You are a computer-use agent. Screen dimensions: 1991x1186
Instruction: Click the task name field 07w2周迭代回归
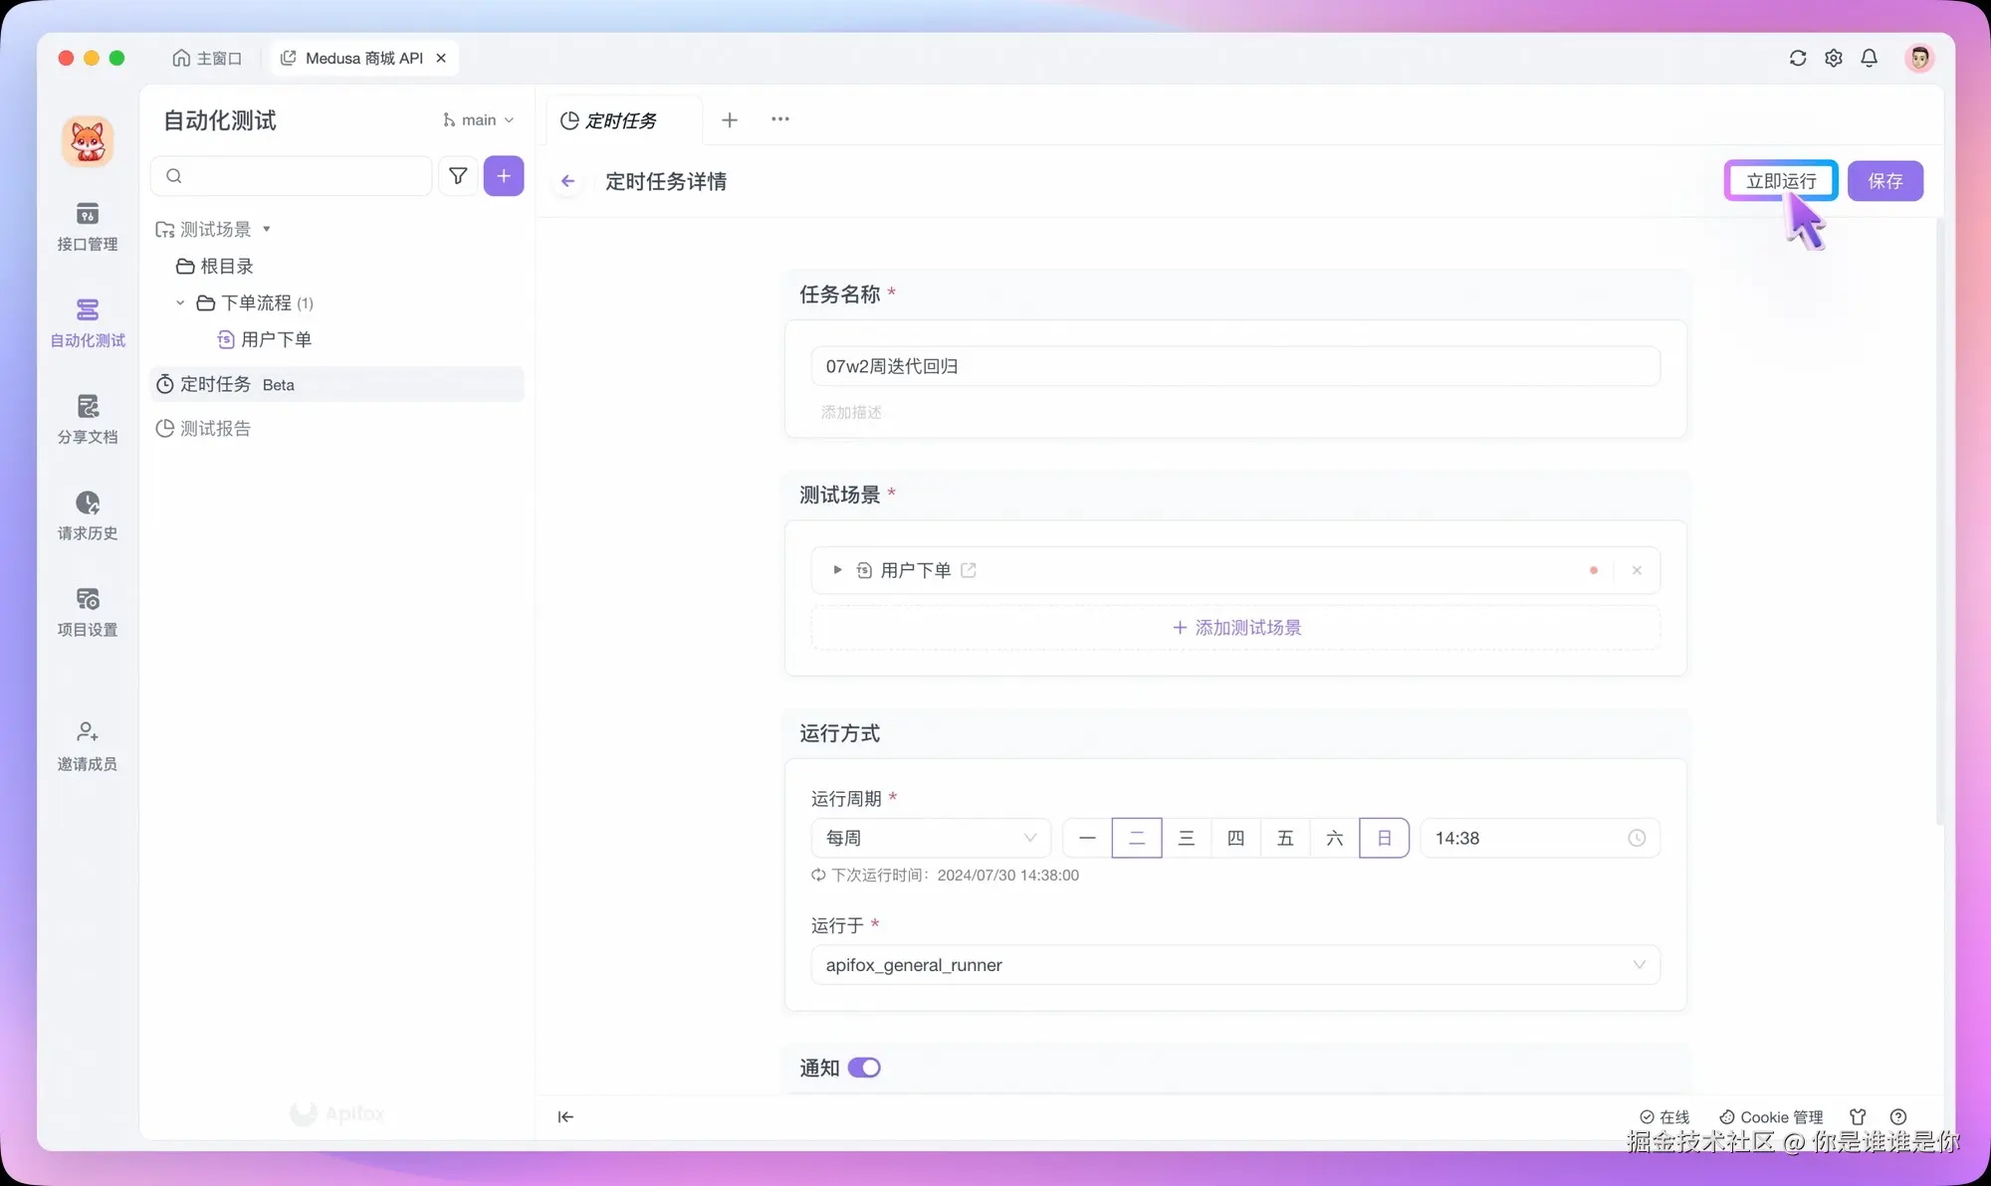(1234, 365)
